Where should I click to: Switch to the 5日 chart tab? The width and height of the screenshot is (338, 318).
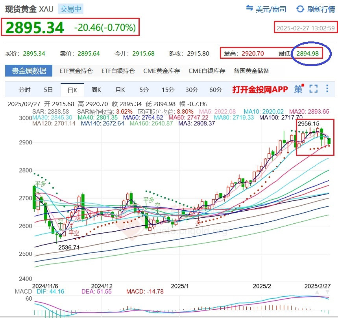click(48, 90)
